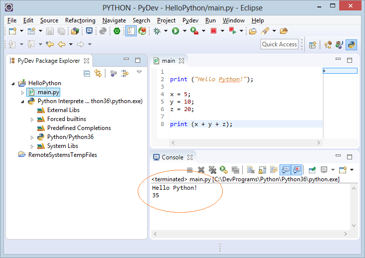Expand the System Libs node
Screen dimensions: 365x258
click(x=32, y=146)
